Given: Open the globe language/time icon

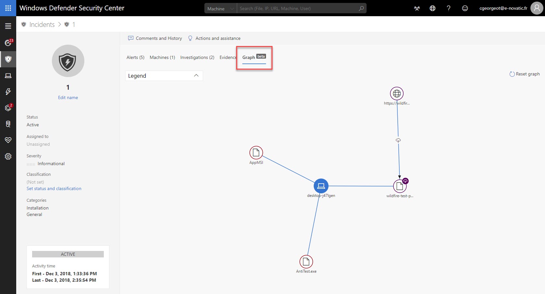Looking at the screenshot, I should coord(432,8).
